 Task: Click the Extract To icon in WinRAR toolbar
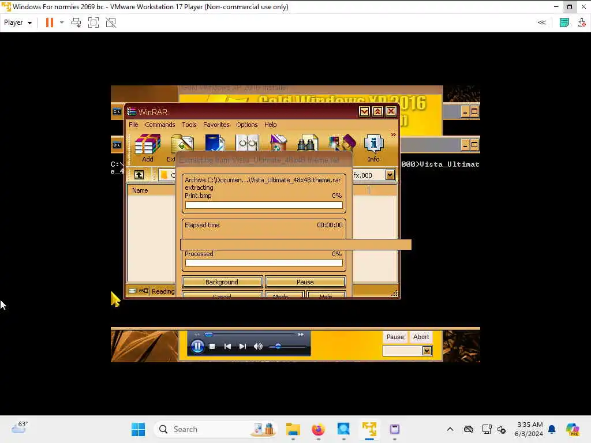[x=182, y=143]
